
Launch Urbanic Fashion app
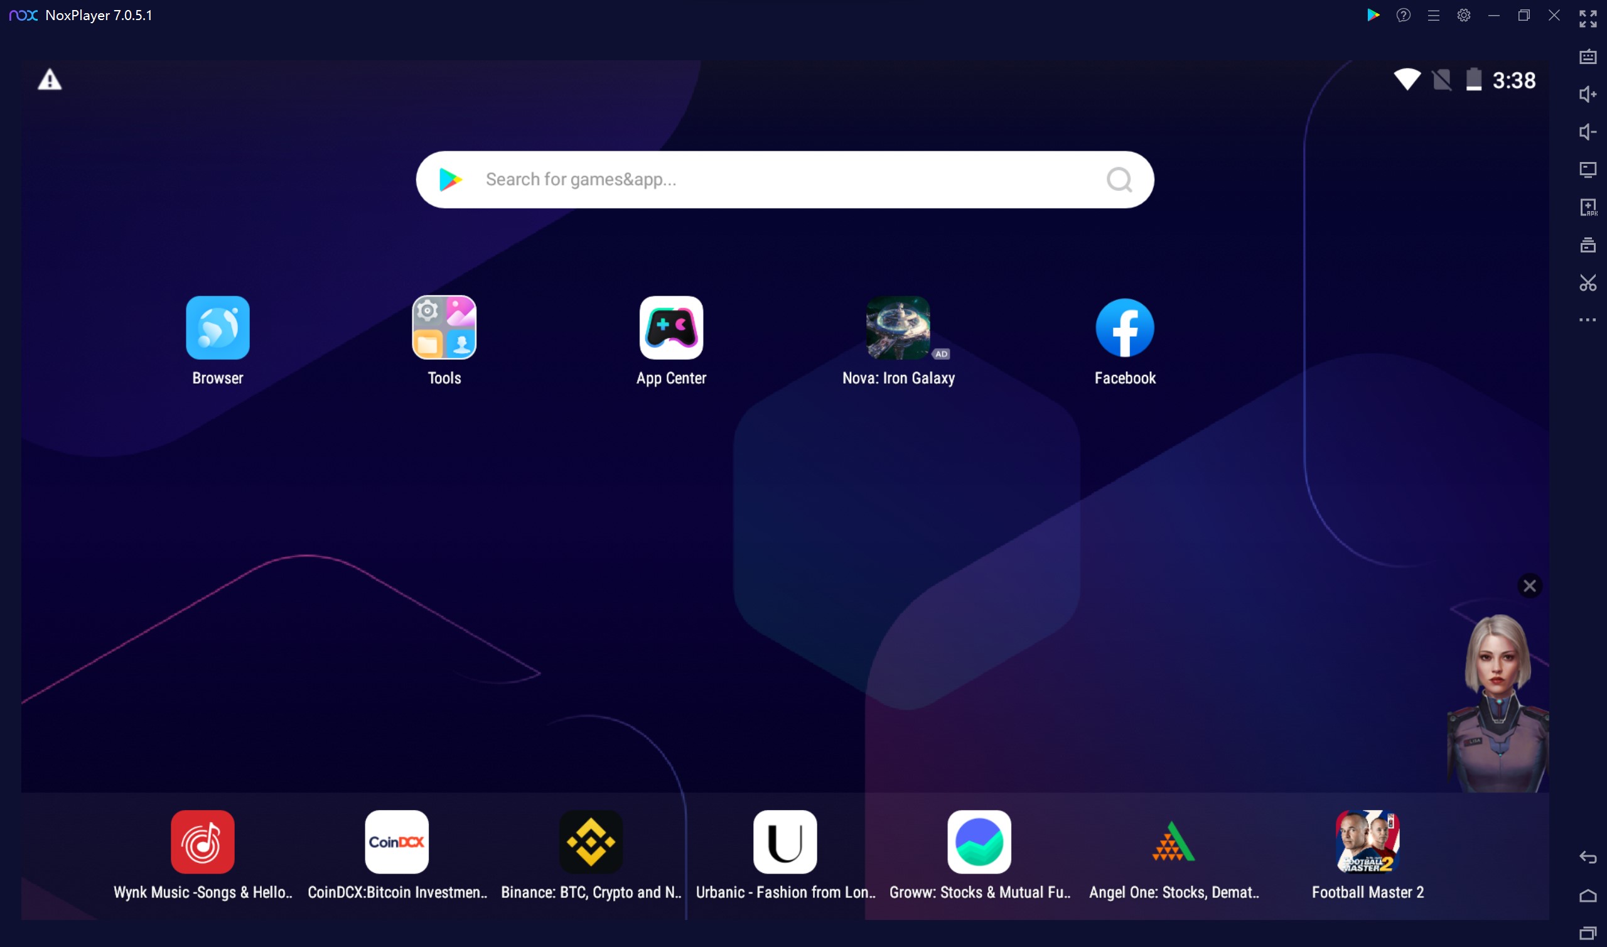(784, 841)
